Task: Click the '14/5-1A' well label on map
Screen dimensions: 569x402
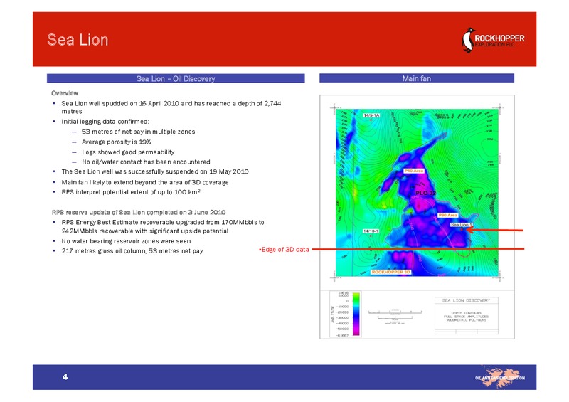Action: pyautogui.click(x=371, y=115)
